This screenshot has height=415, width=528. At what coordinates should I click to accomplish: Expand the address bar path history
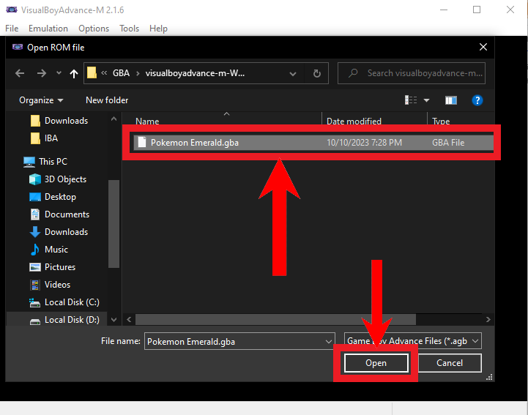(293, 73)
